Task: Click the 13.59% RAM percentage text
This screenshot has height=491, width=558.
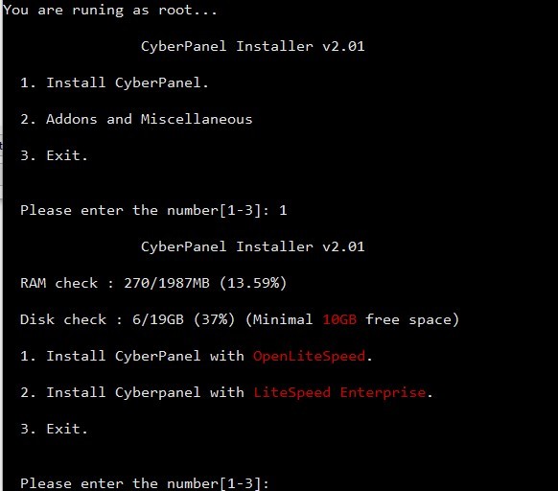Action: (x=253, y=284)
